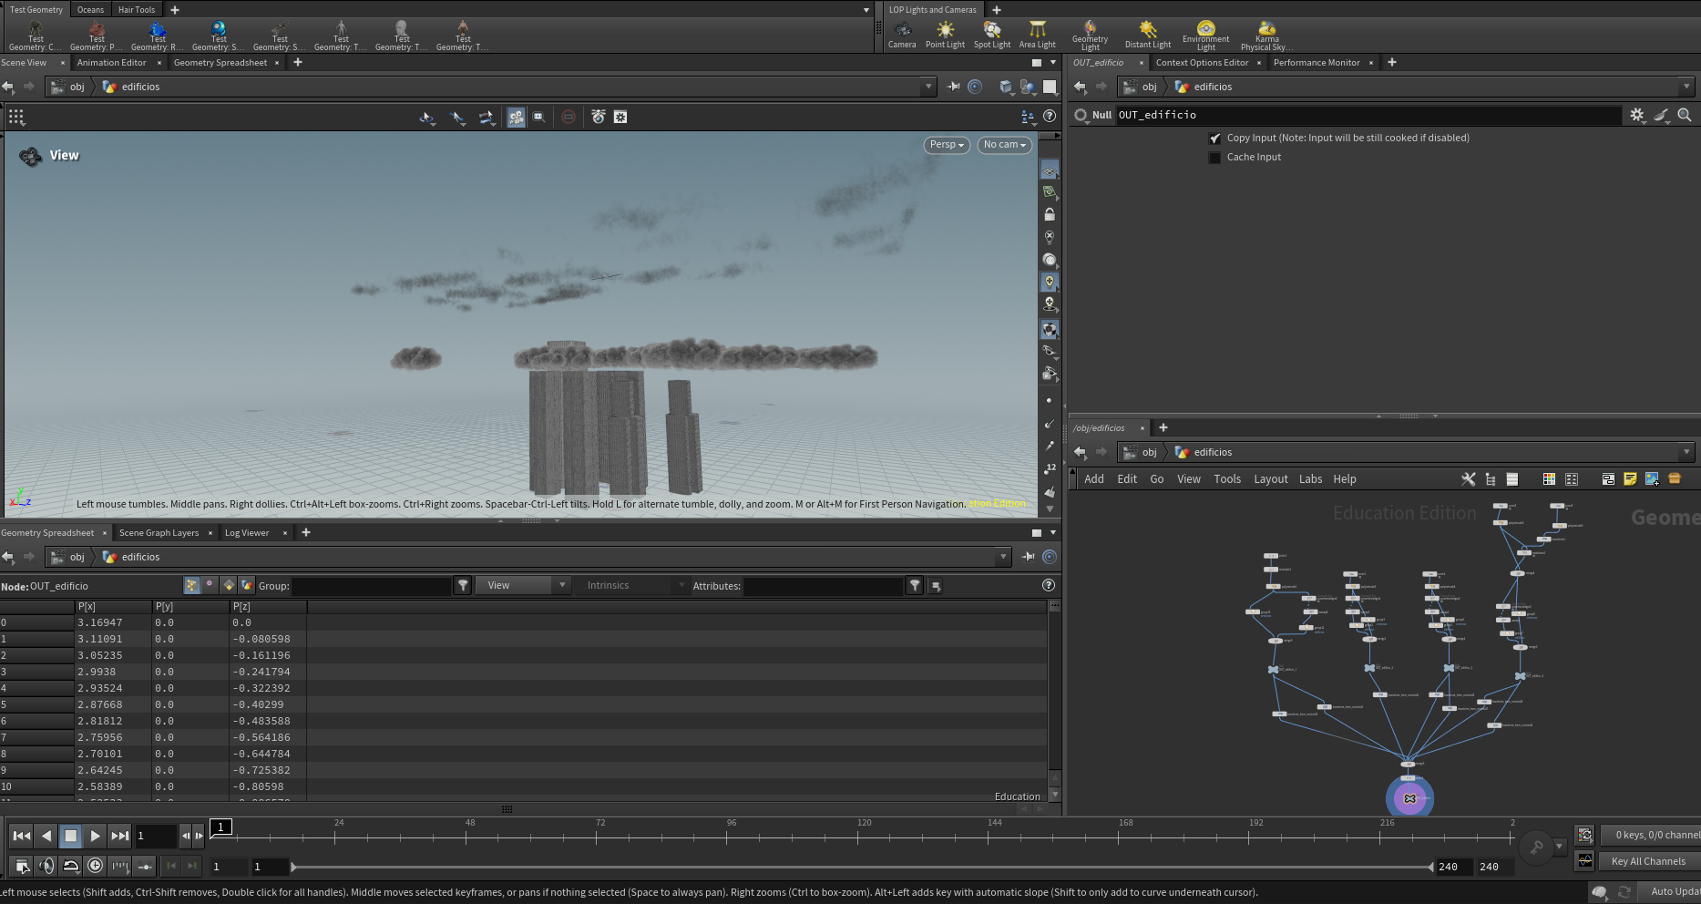Click the select tool in viewport toolbar
This screenshot has height=904, width=1701.
click(x=426, y=117)
